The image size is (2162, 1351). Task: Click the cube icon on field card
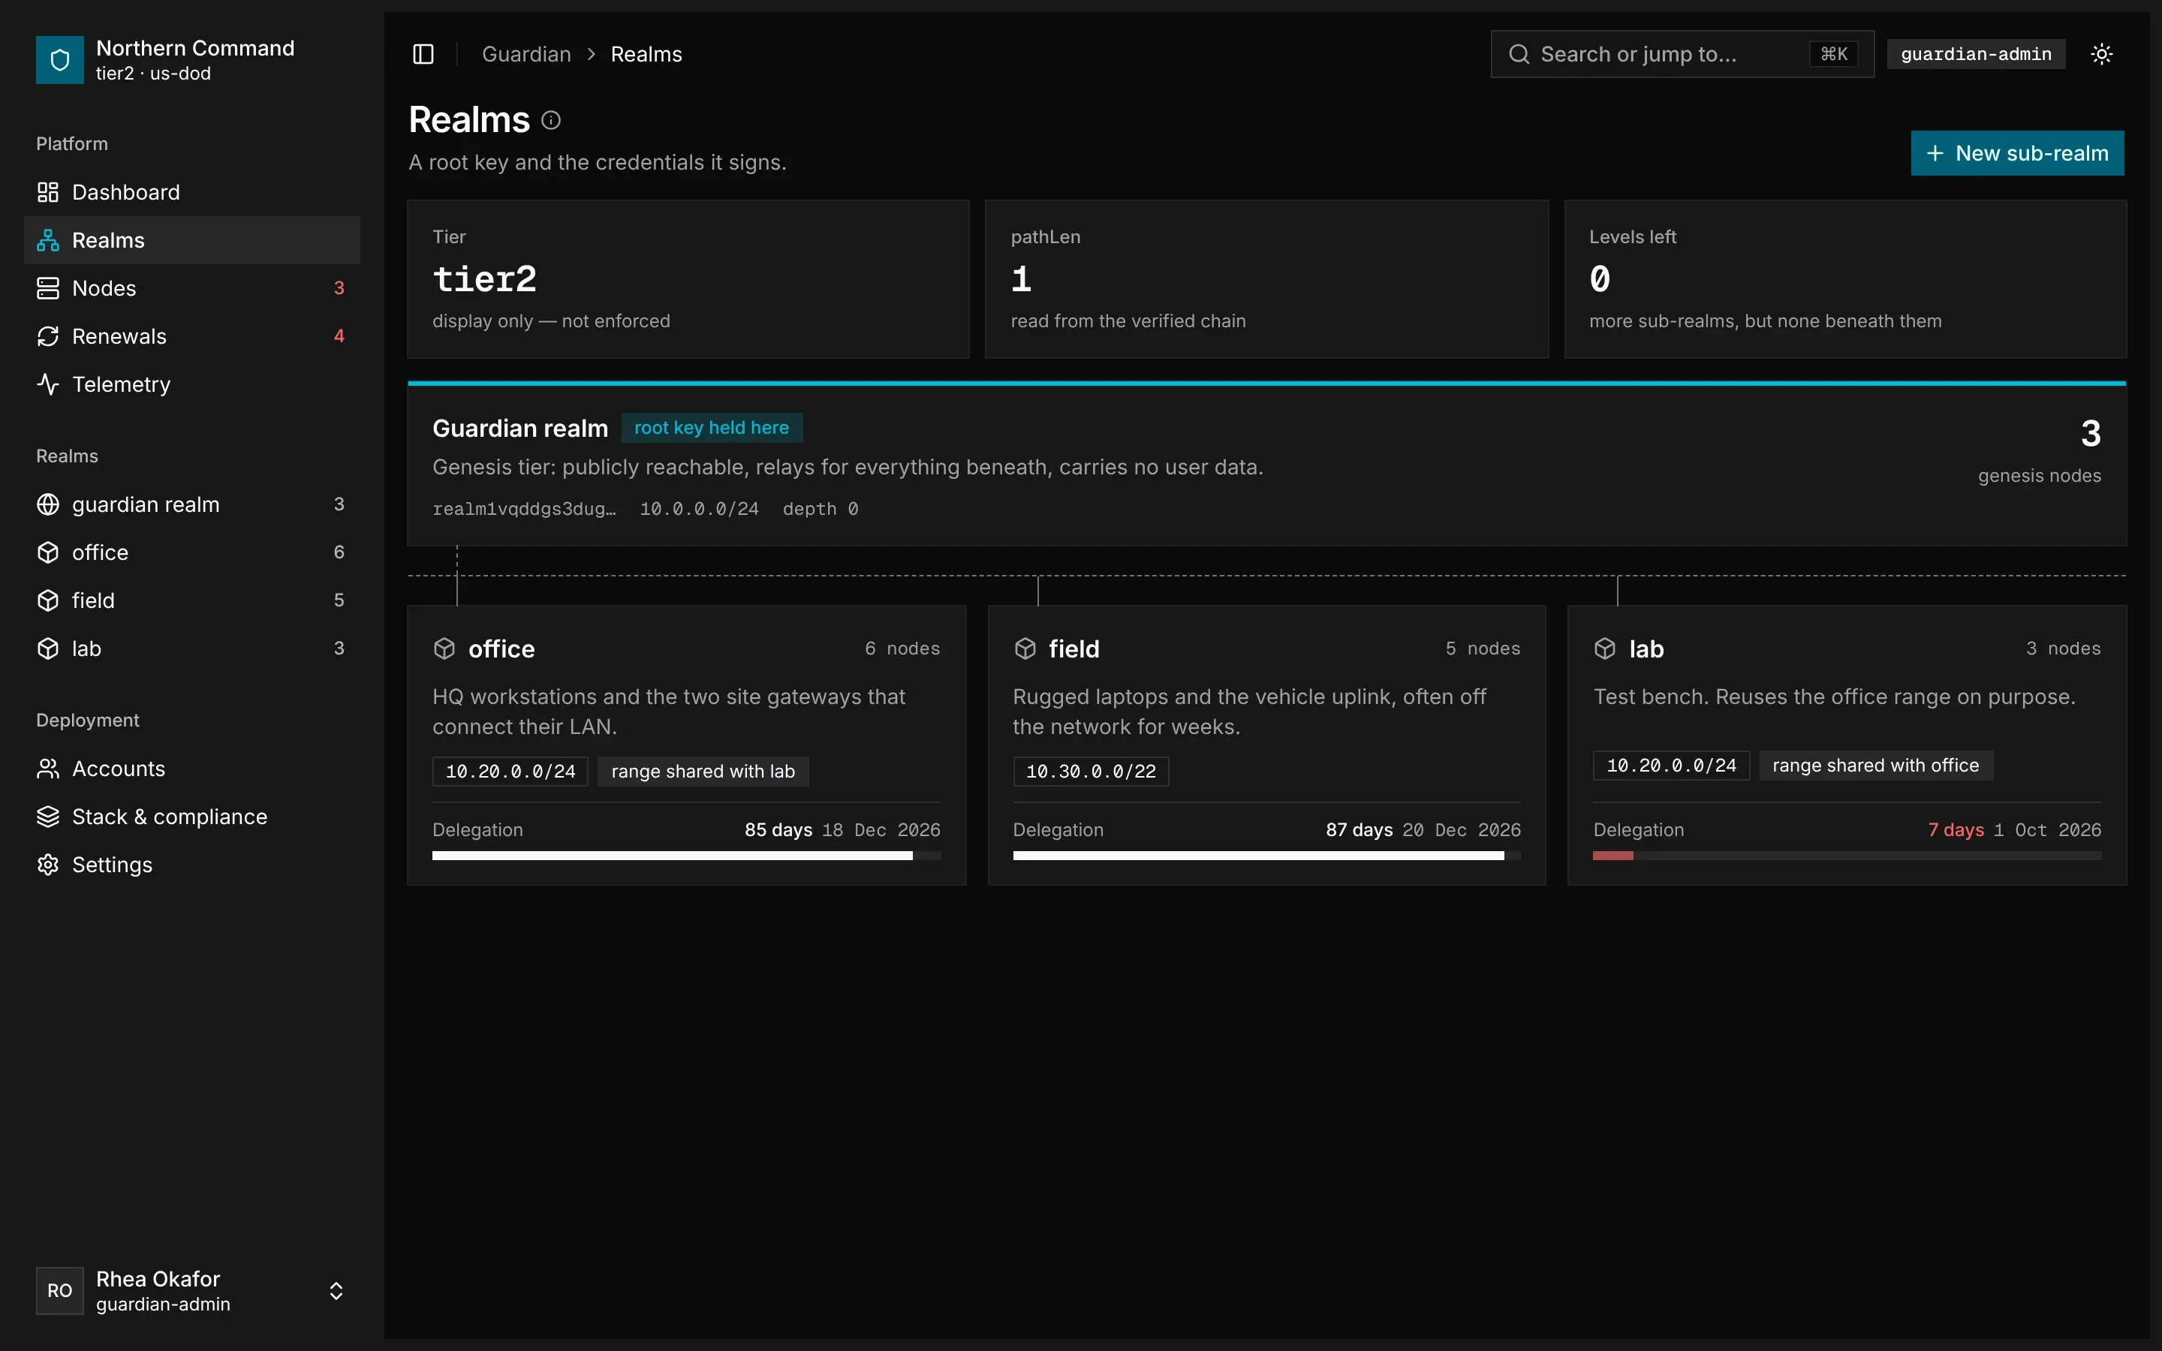pyautogui.click(x=1025, y=648)
